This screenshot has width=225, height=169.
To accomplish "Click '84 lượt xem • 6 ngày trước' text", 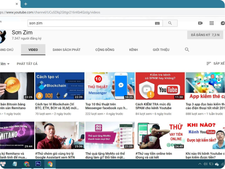I will point(153,114).
